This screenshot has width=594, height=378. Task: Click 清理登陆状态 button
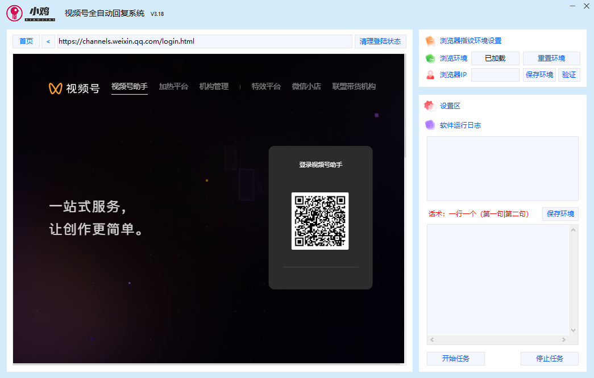380,41
